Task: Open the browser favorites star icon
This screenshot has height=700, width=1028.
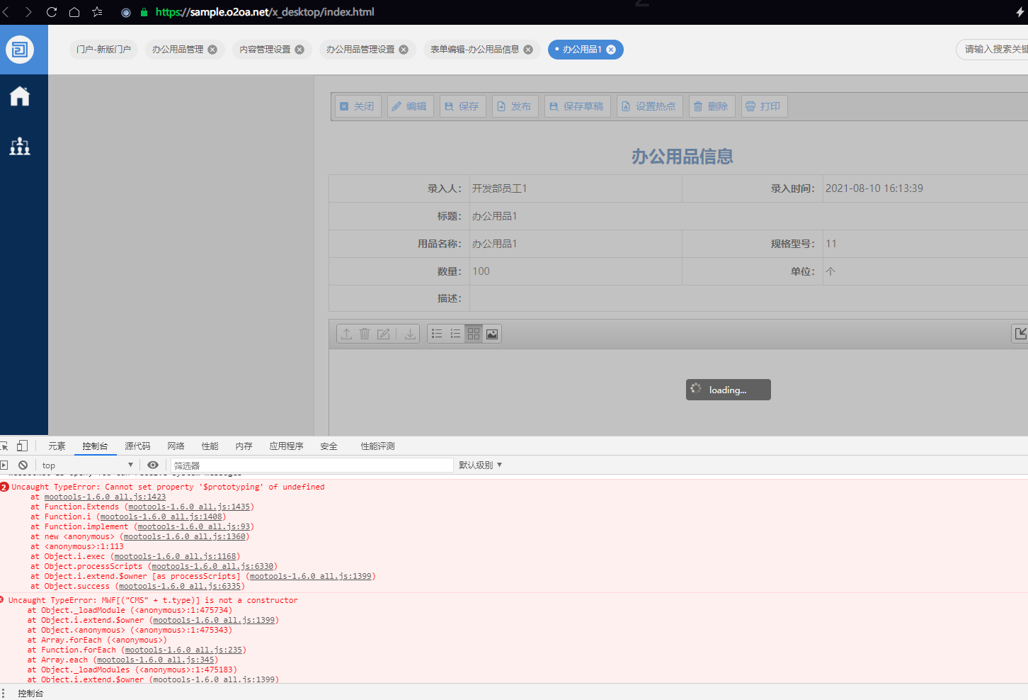Action: (x=97, y=12)
